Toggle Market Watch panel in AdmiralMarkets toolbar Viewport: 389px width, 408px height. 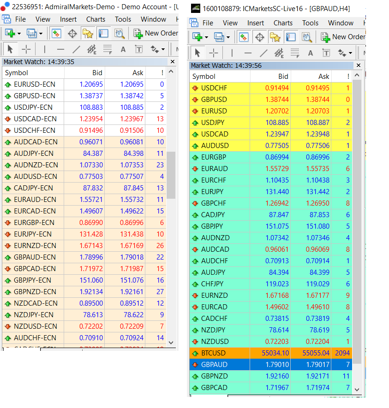click(56, 33)
